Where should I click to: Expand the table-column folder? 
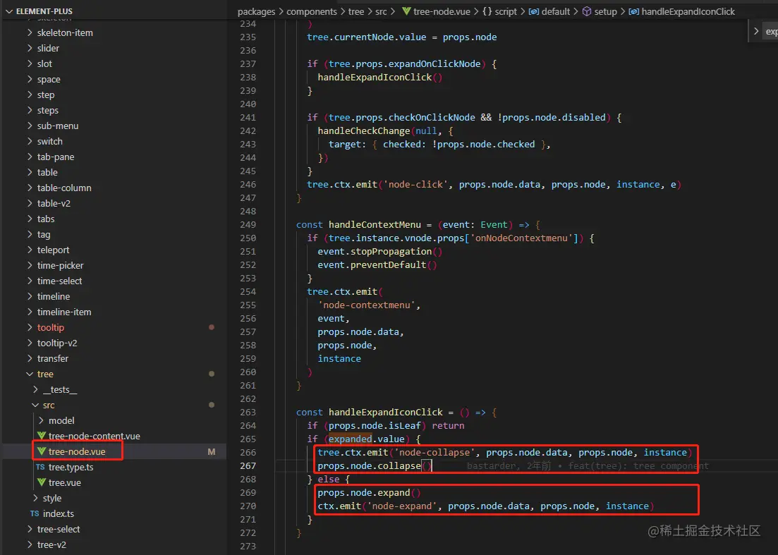point(30,188)
